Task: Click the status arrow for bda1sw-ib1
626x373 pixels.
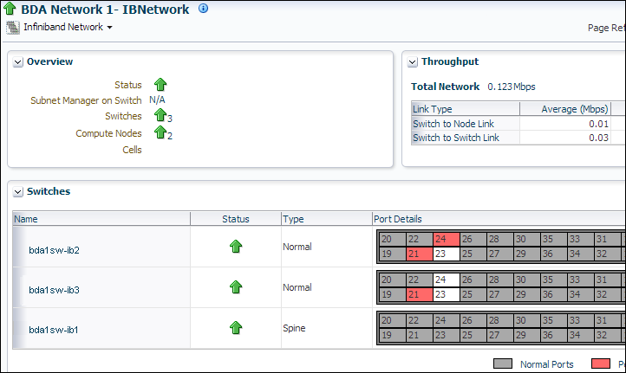Action: click(x=236, y=328)
